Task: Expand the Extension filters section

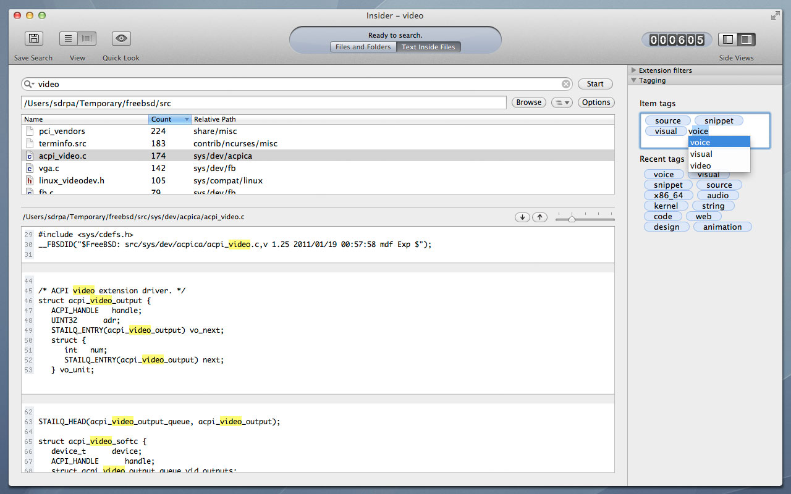Action: (x=633, y=70)
